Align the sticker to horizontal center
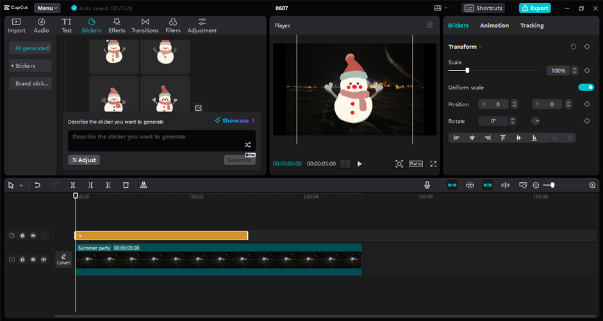Screen dimensions: 603x321 point(472,138)
